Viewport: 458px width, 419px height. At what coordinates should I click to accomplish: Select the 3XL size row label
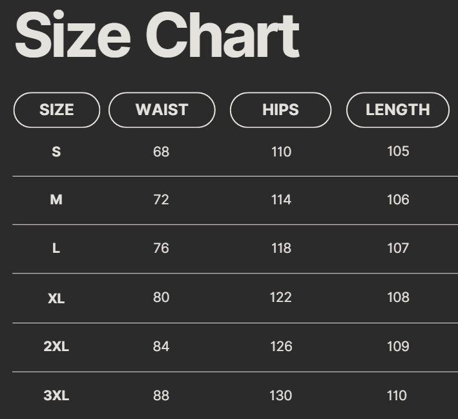point(56,396)
